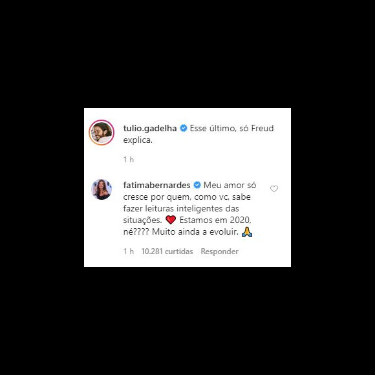375x375 pixels.
Task: Select the text 'Esse último, só Freud'
Action: click(x=231, y=129)
